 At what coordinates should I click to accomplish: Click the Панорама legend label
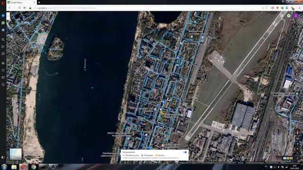click(x=148, y=155)
